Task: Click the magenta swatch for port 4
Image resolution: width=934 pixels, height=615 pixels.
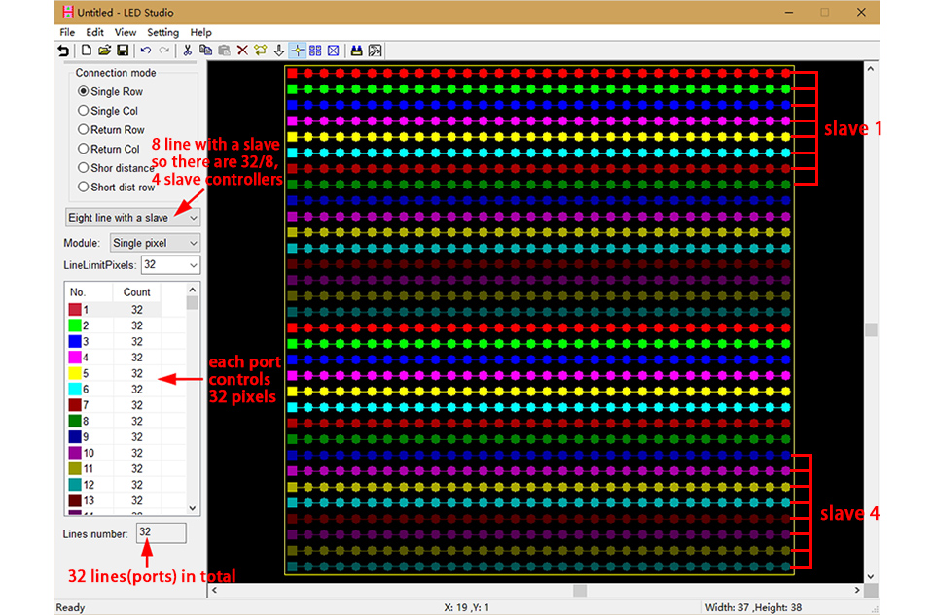Action: click(x=75, y=358)
